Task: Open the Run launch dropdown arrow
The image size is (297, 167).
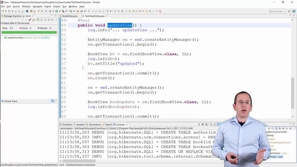Action: point(59,11)
